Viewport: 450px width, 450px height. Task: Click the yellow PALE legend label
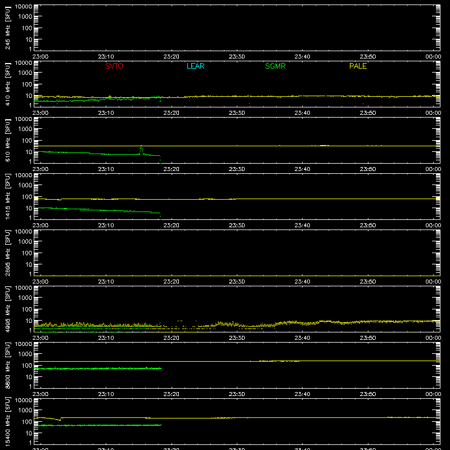point(358,66)
